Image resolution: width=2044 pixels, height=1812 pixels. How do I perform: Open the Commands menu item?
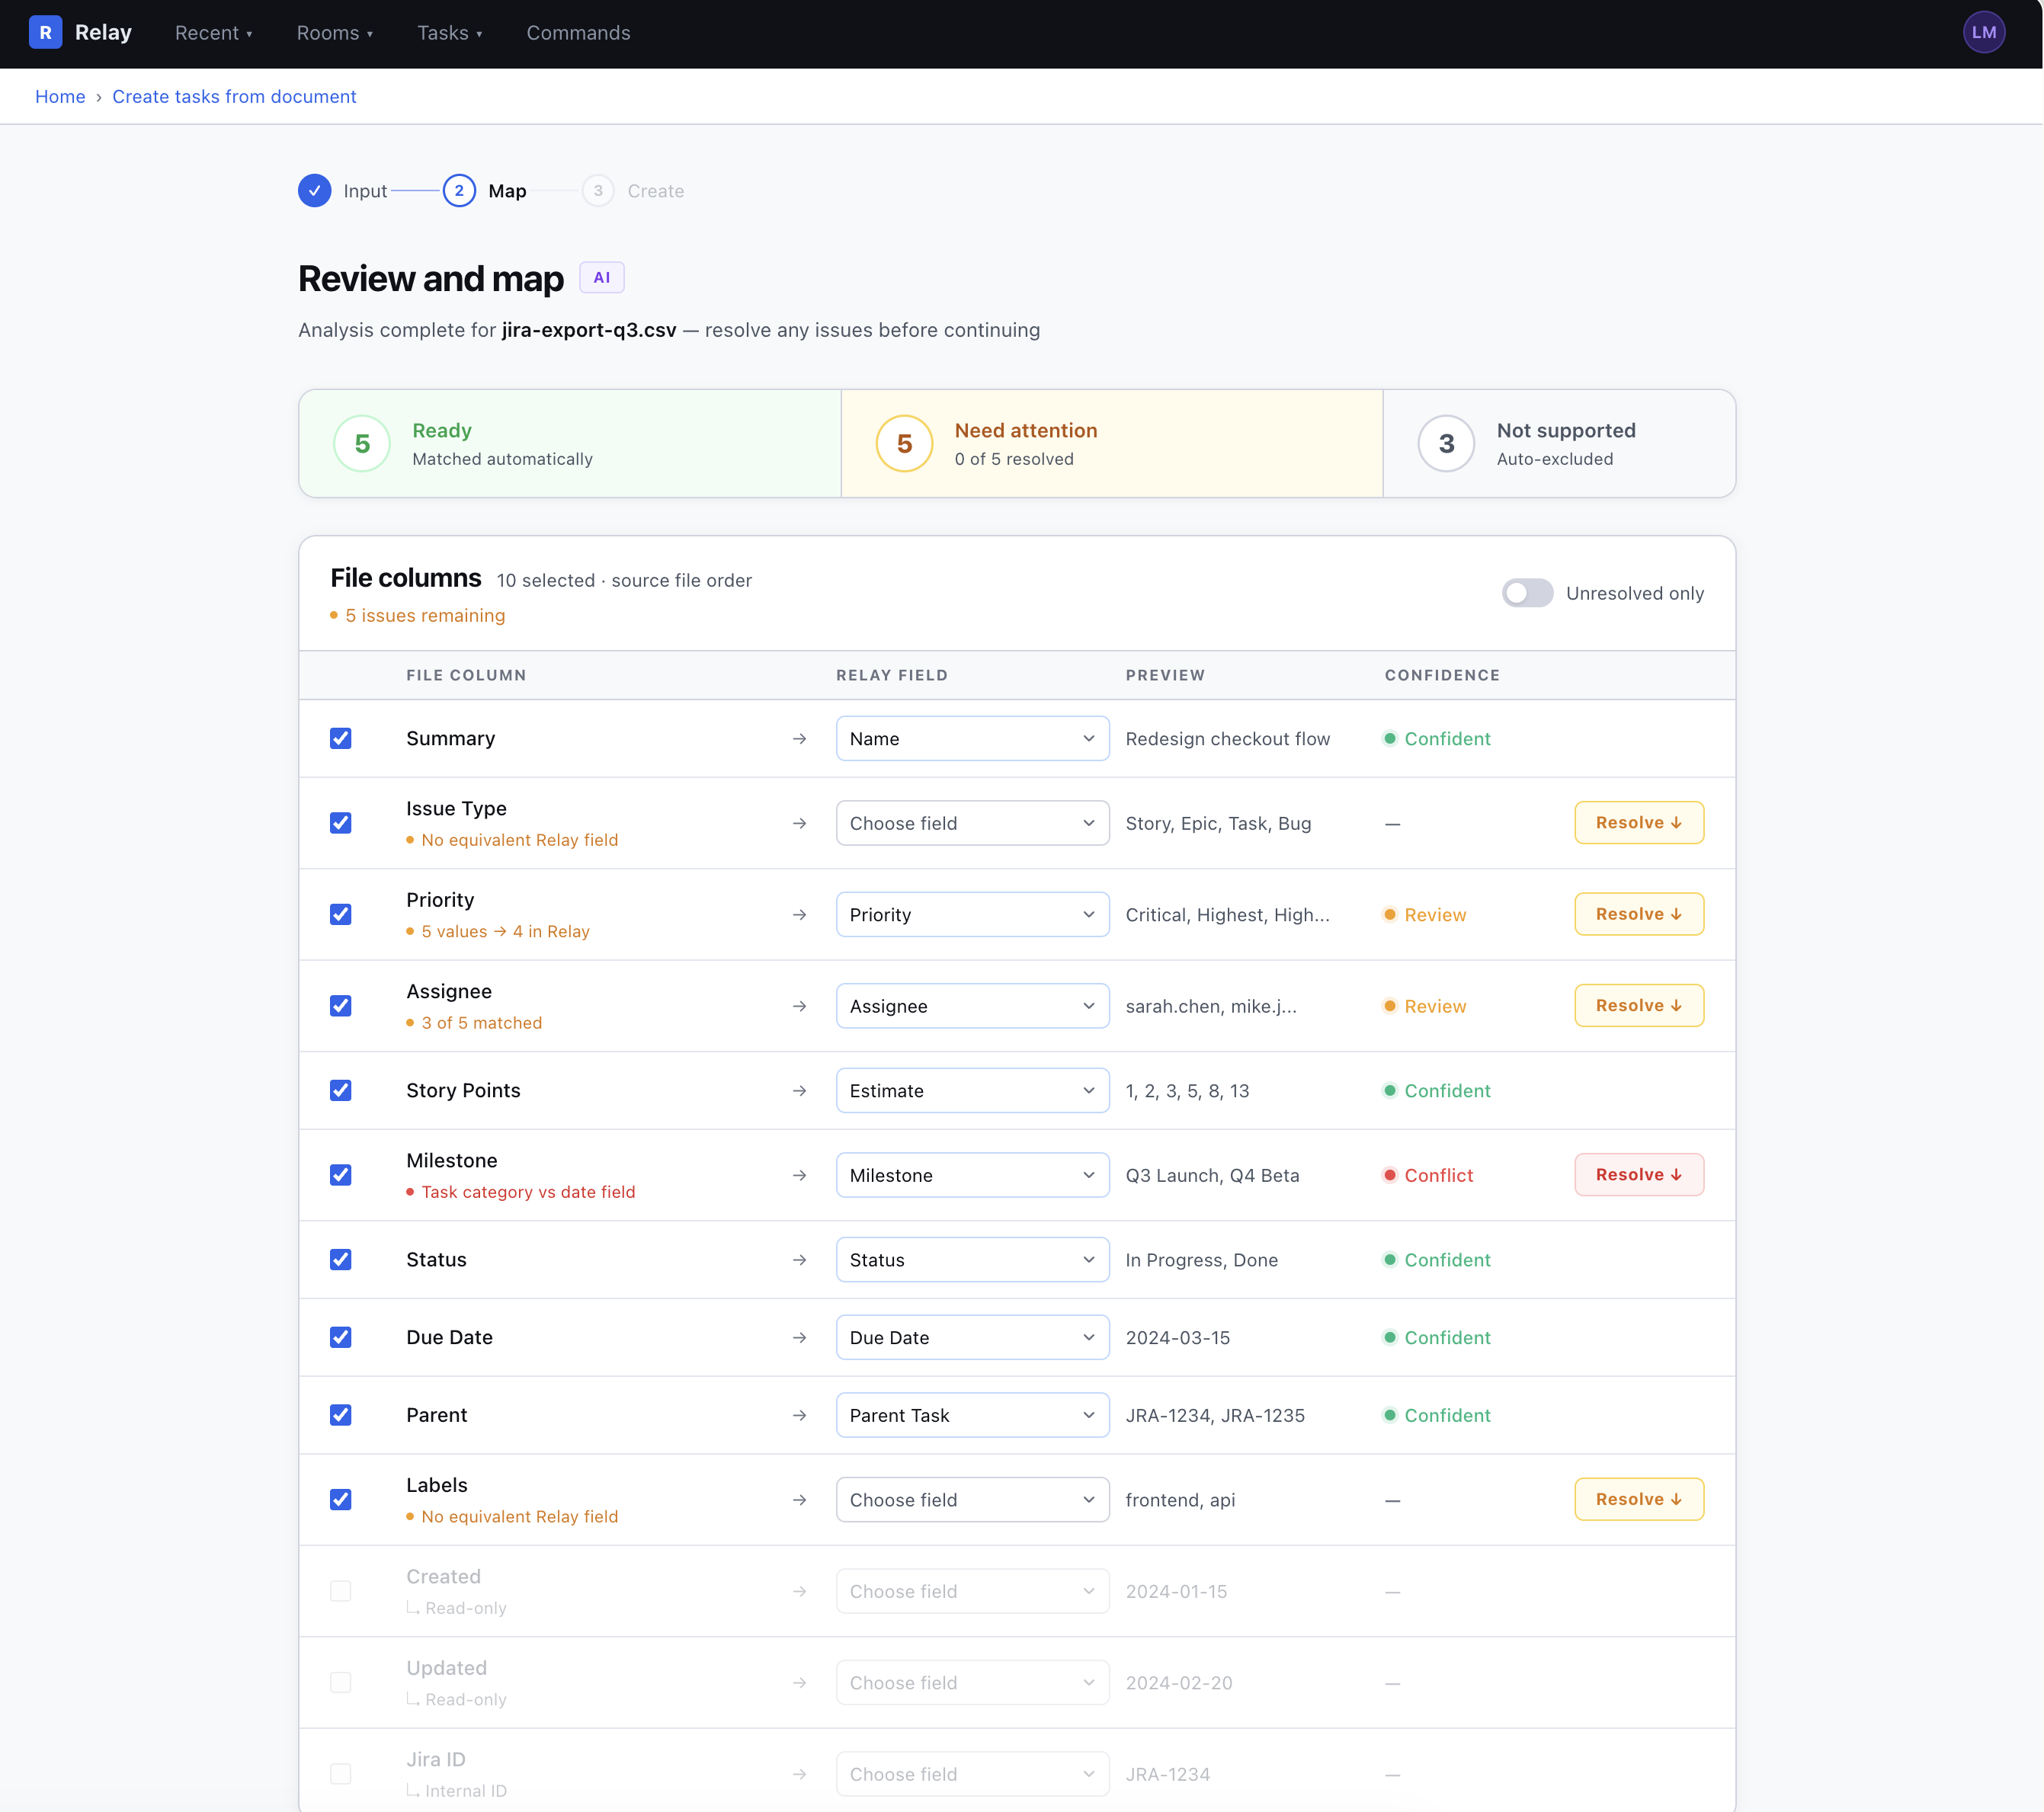[578, 33]
